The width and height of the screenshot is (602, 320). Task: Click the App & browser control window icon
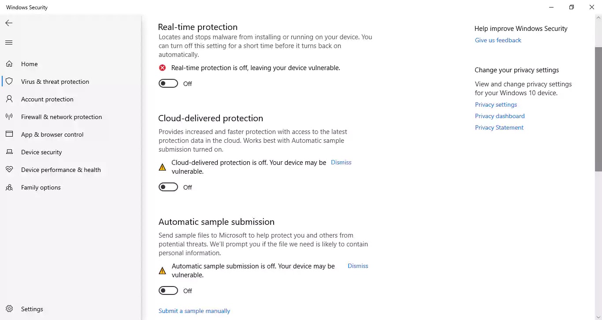(x=9, y=134)
